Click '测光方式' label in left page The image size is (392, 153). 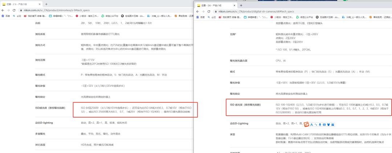click(x=40, y=45)
